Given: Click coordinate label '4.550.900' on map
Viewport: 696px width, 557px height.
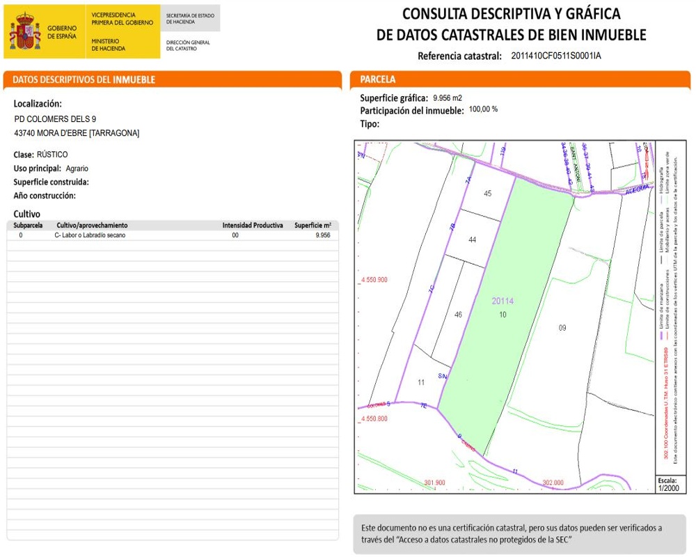Looking at the screenshot, I should click(x=374, y=280).
